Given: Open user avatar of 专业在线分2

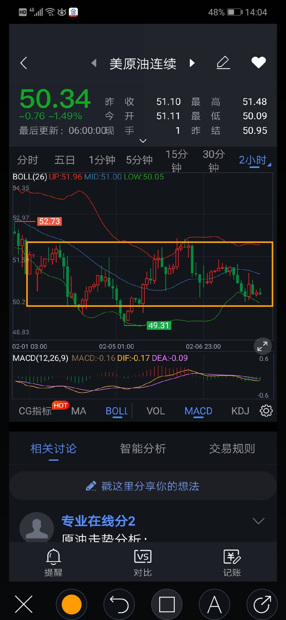Looking at the screenshot, I should [37, 527].
